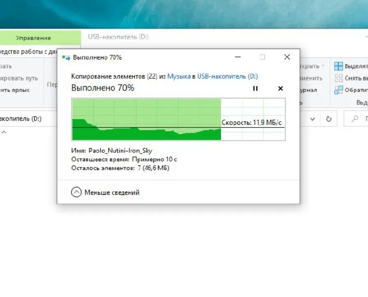Click the copy dialog title icon

pyautogui.click(x=66, y=58)
